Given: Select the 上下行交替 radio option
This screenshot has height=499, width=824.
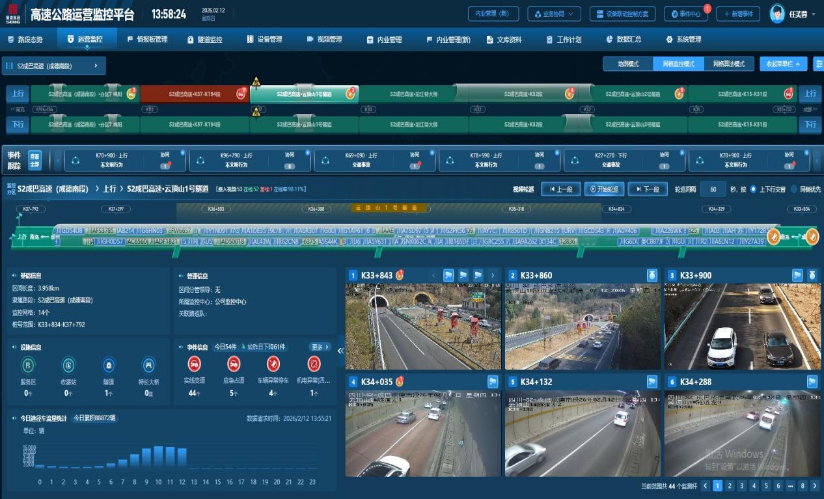Looking at the screenshot, I should [x=754, y=189].
